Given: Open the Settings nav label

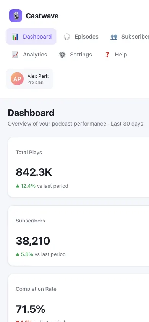Looking at the screenshot, I should 81,55.
